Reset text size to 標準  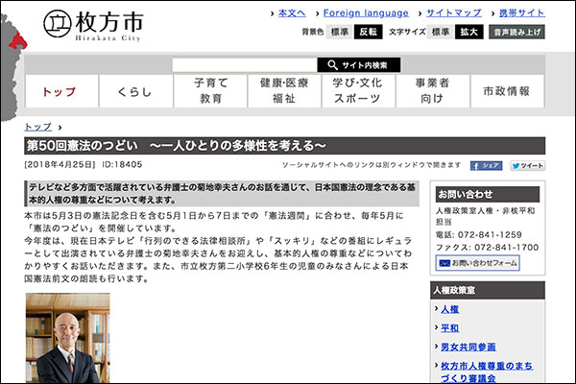click(440, 32)
